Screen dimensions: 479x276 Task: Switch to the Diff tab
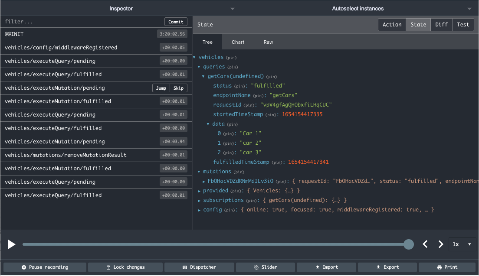441,25
